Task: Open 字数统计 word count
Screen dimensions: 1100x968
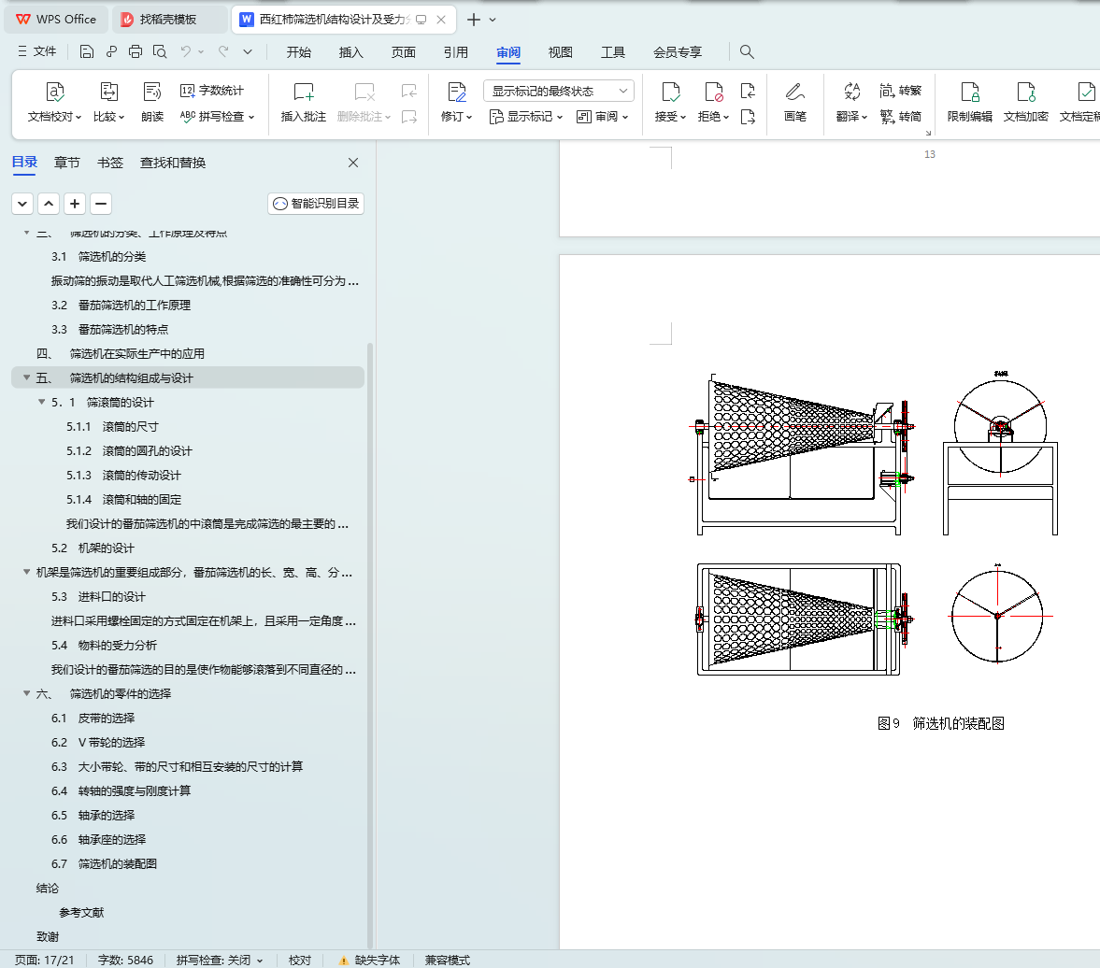Action: (212, 91)
